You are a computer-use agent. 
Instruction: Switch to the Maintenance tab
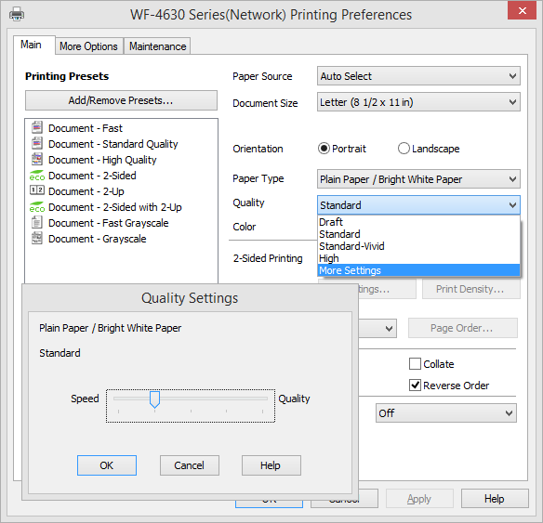(x=157, y=46)
